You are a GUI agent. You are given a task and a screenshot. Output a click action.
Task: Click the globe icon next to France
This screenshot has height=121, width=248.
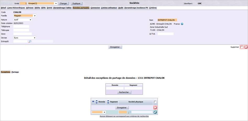point(182,24)
